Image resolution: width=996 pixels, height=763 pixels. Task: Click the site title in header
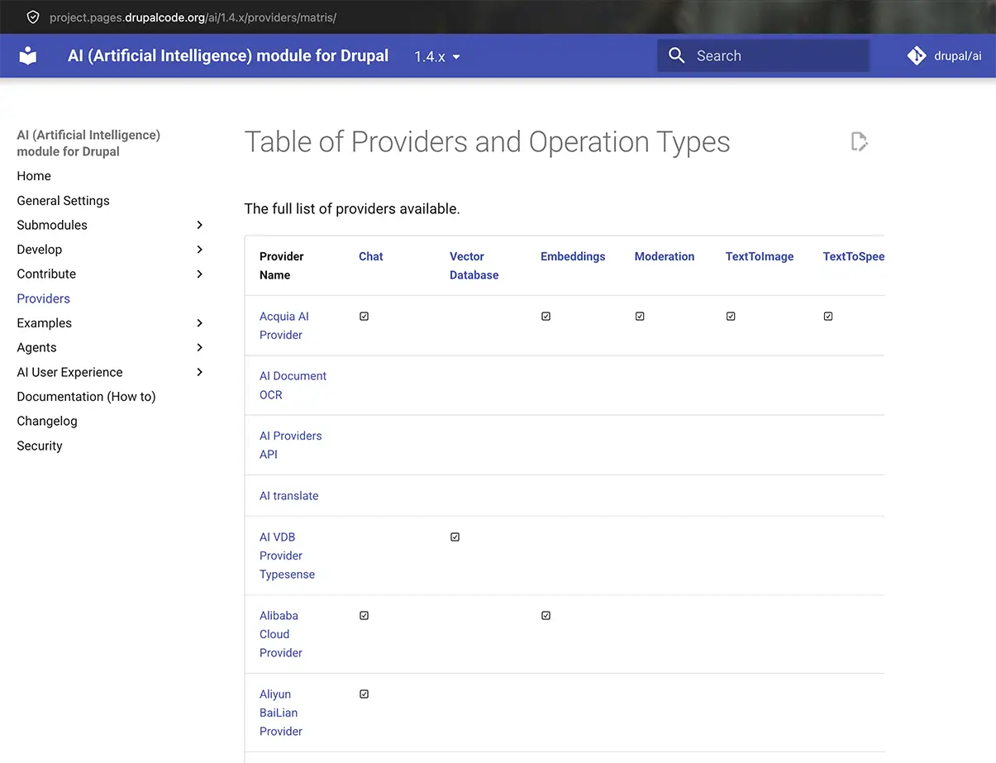(228, 56)
